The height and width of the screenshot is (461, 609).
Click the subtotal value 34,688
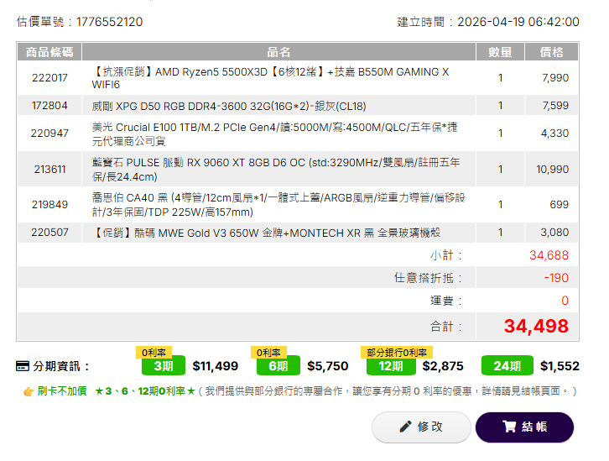pos(549,255)
